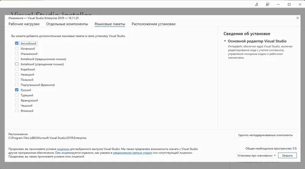Check the Португальский (Бразилия) checkbox
This screenshot has height=169, width=305.
coord(17,85)
